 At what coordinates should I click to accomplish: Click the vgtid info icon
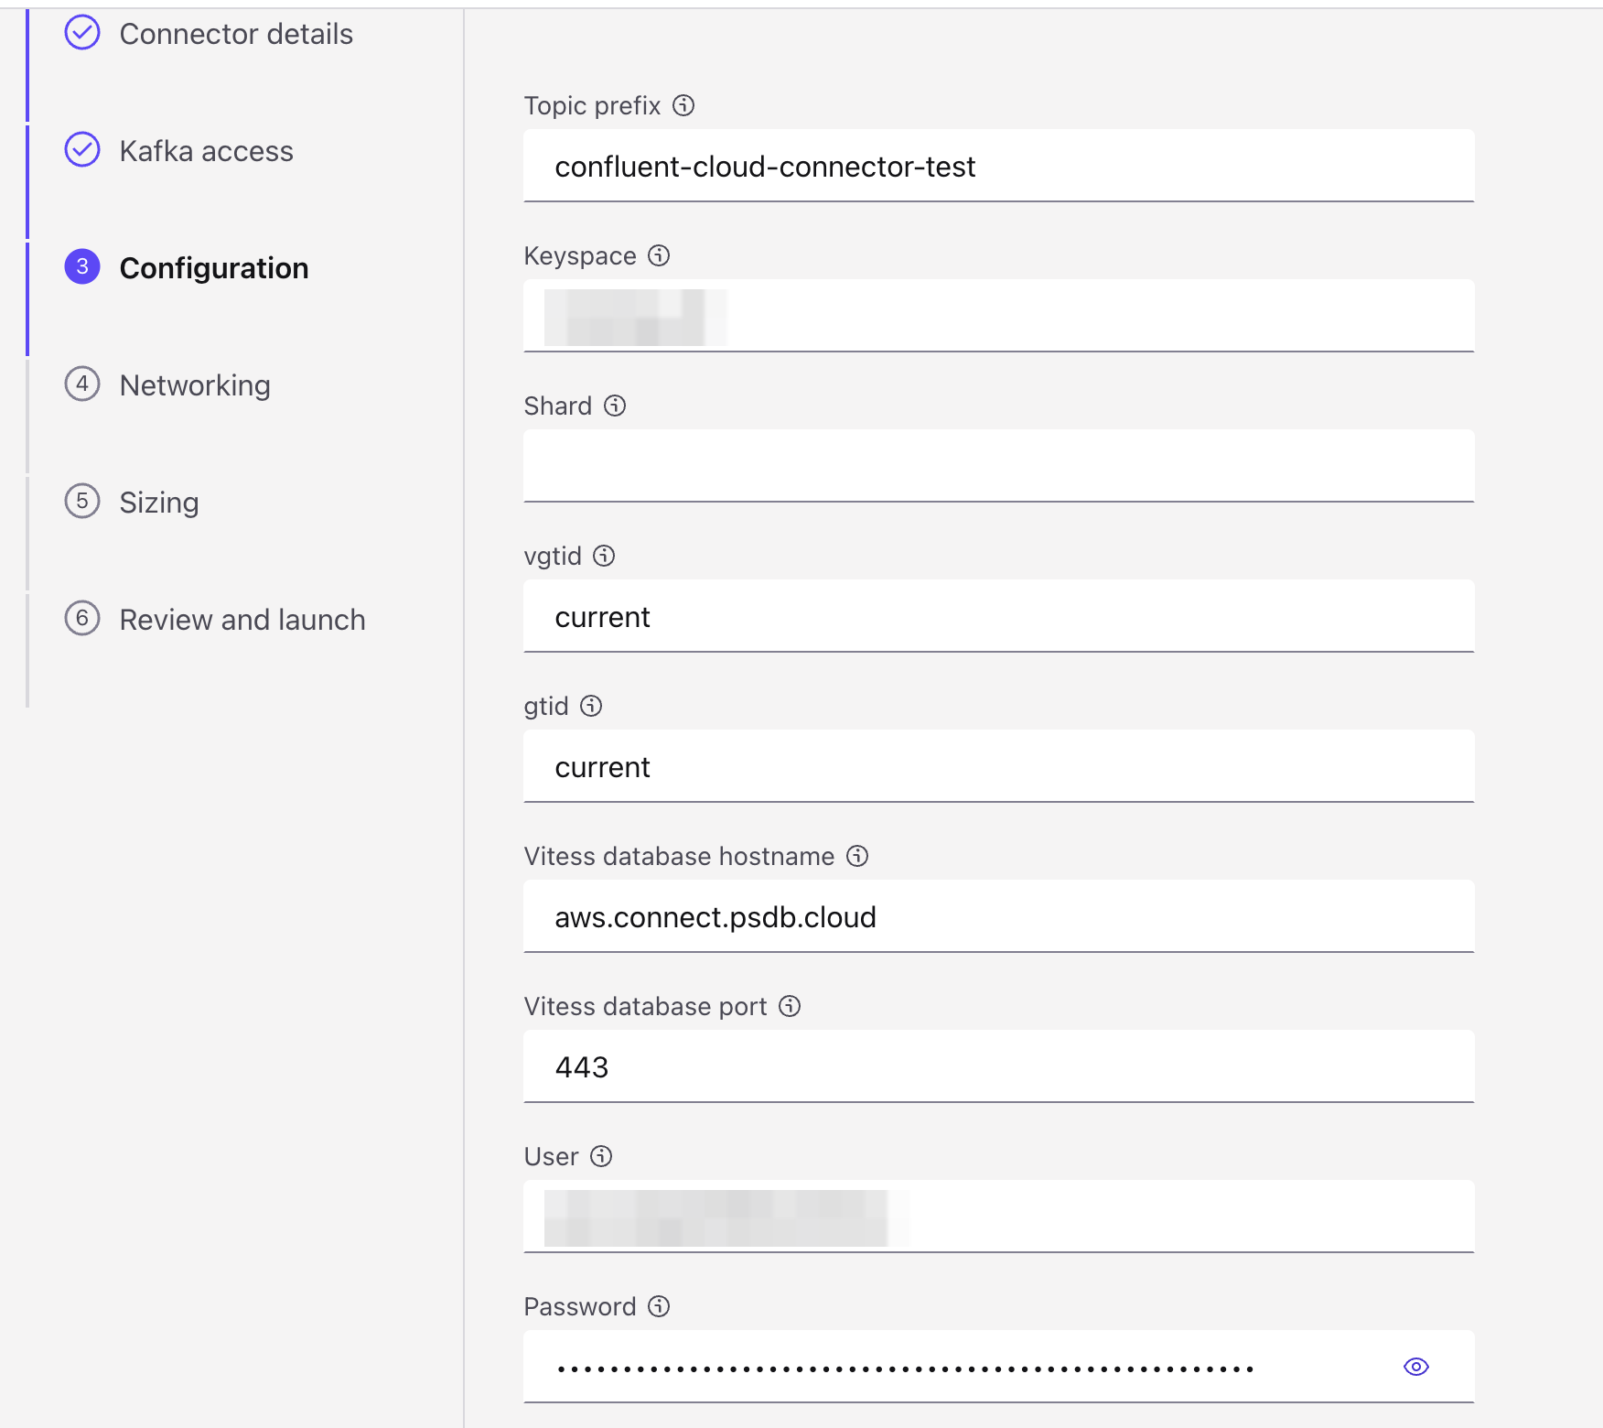[604, 556]
